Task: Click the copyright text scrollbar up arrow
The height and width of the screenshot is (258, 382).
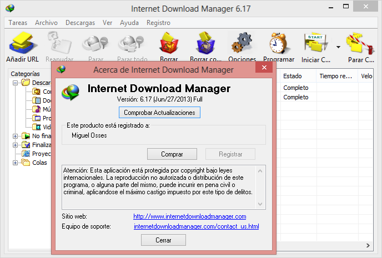Action: pos(260,171)
